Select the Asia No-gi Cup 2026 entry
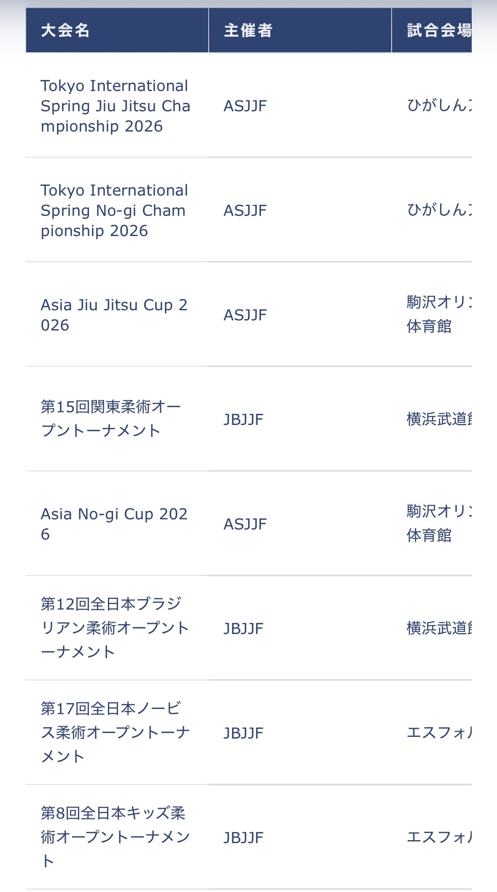 [x=114, y=524]
